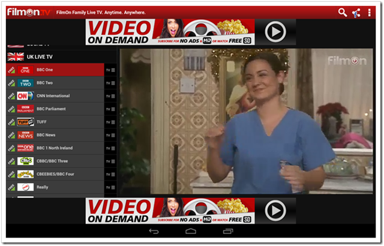Tap the Android Back navigation button

click(x=154, y=231)
